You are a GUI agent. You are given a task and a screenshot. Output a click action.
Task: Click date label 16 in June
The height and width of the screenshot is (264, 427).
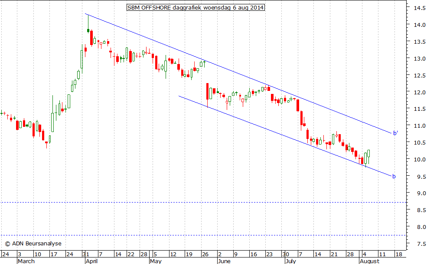coord(253,254)
